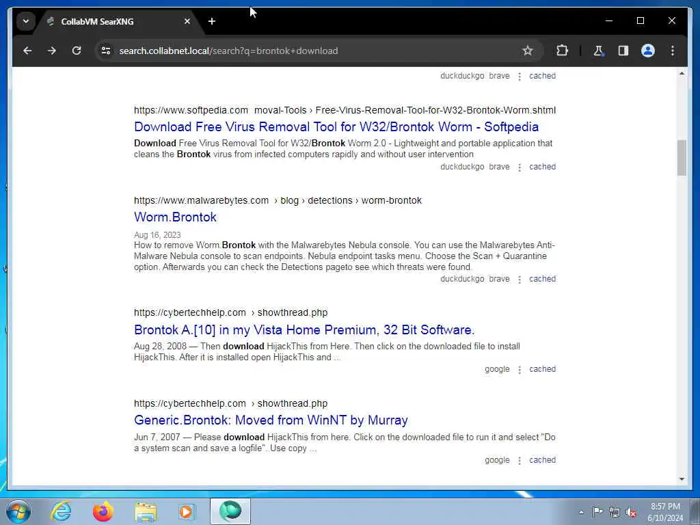Open a new browser tab
This screenshot has height=525, width=700.
pyautogui.click(x=212, y=21)
